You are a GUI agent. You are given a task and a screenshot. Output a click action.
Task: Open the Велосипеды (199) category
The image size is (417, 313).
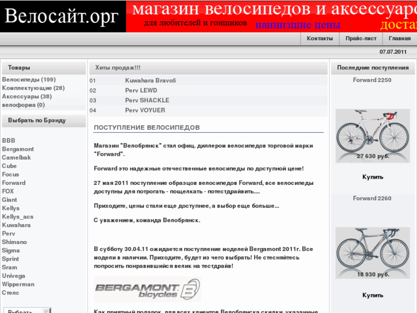pyautogui.click(x=29, y=79)
